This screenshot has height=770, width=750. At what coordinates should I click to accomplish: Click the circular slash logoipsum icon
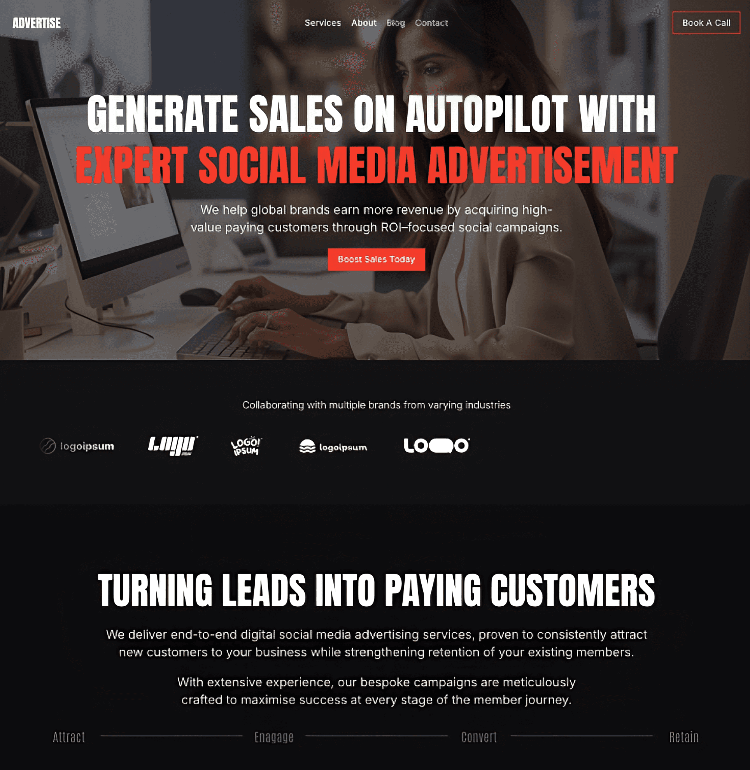point(47,446)
